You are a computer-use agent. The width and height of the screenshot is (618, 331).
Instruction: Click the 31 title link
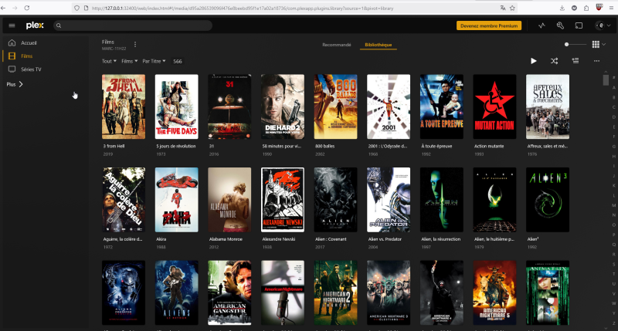[x=212, y=147]
